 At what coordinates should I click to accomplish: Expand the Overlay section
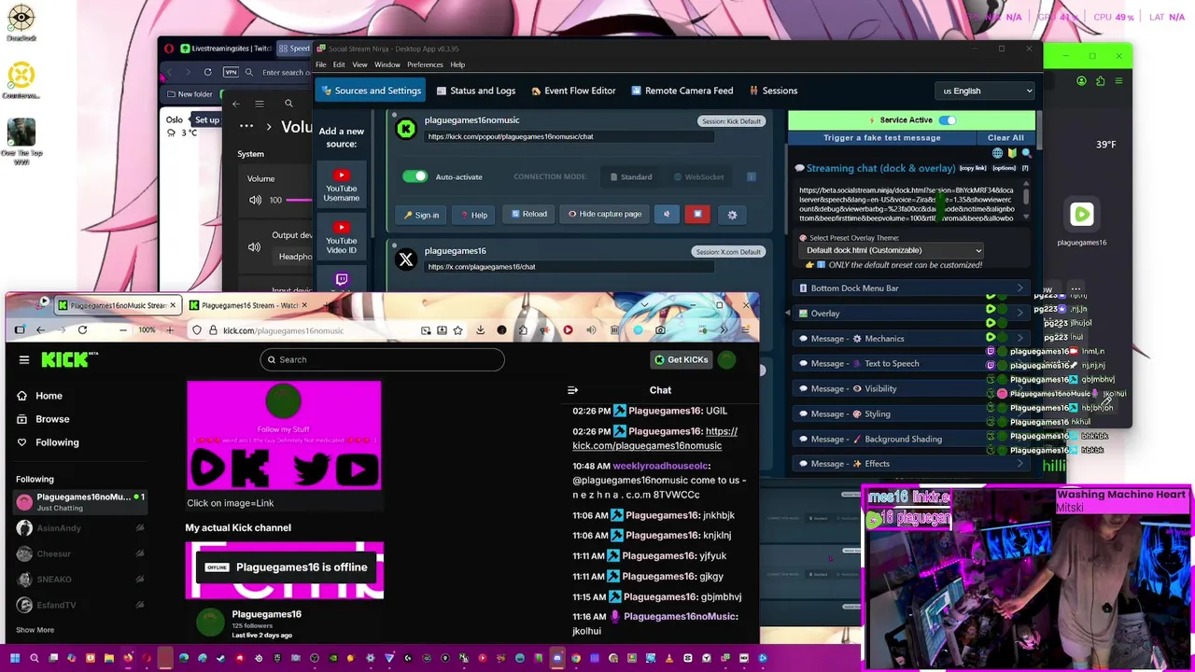(911, 314)
